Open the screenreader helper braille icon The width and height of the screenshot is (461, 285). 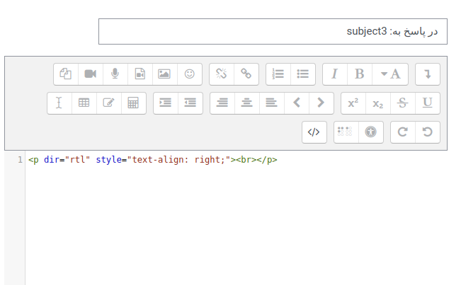point(346,132)
